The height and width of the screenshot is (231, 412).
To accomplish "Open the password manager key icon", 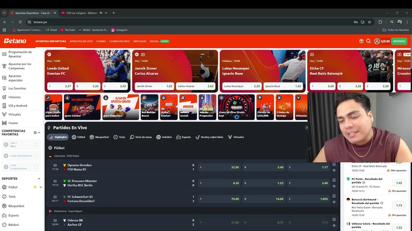I will [356, 22].
